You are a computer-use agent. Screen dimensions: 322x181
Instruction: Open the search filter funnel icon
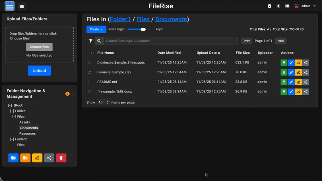91,41
